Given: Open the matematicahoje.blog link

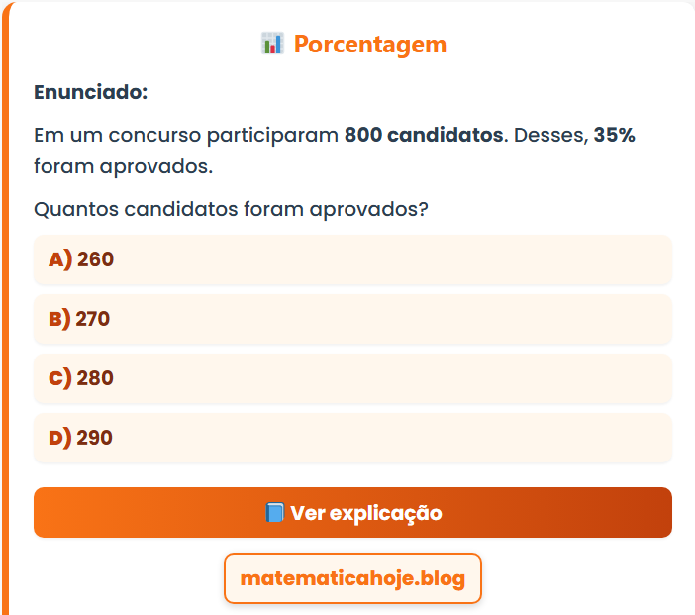Looking at the screenshot, I should click(352, 578).
